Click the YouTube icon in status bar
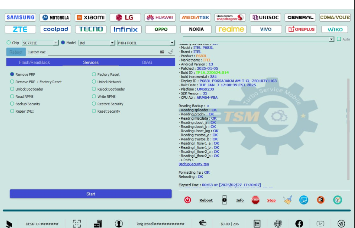 coord(320,223)
